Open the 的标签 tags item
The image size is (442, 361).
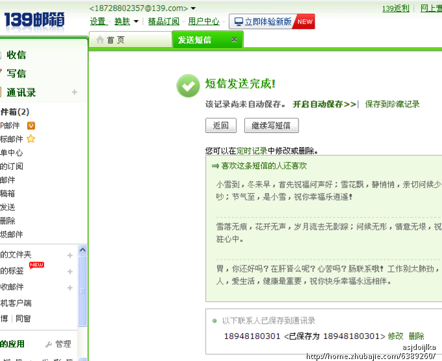(x=12, y=271)
